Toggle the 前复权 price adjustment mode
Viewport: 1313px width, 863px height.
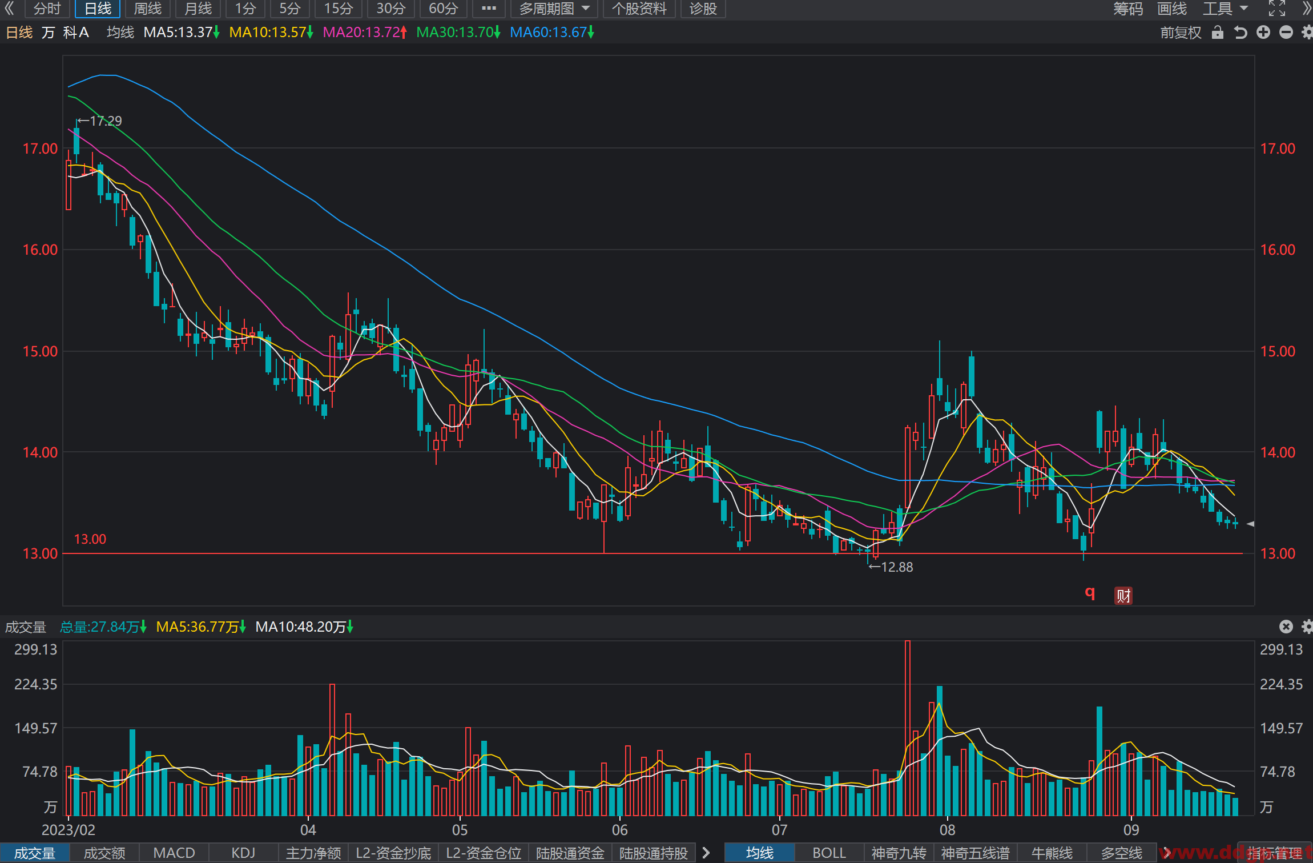coord(1181,33)
